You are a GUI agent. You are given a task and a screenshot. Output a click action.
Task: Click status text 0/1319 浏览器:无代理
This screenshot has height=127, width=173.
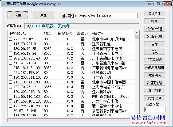[48, 26]
